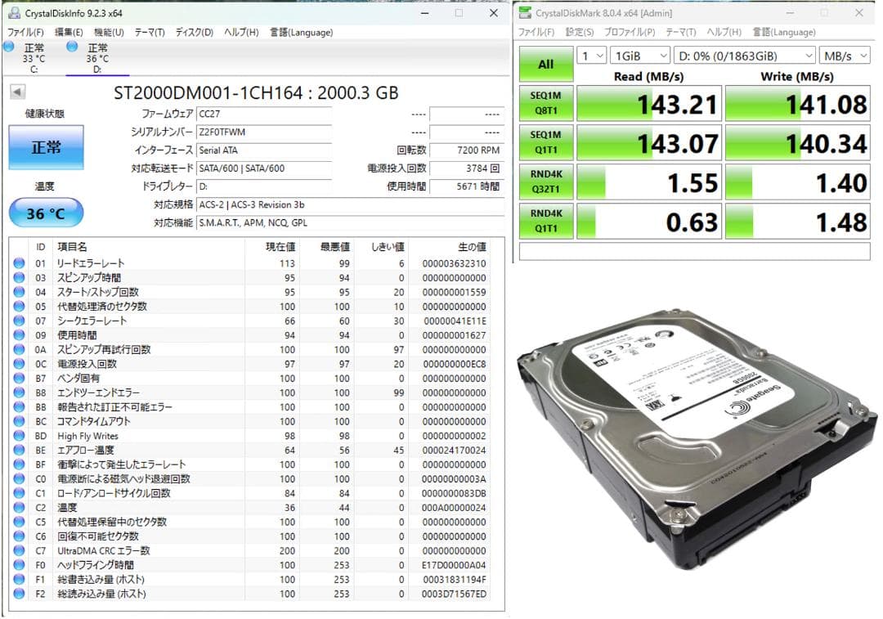Run the RND4K Q32T1 test
Image resolution: width=883 pixels, height=619 pixels.
click(545, 181)
